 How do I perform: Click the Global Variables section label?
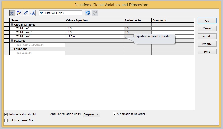[x=25, y=25]
